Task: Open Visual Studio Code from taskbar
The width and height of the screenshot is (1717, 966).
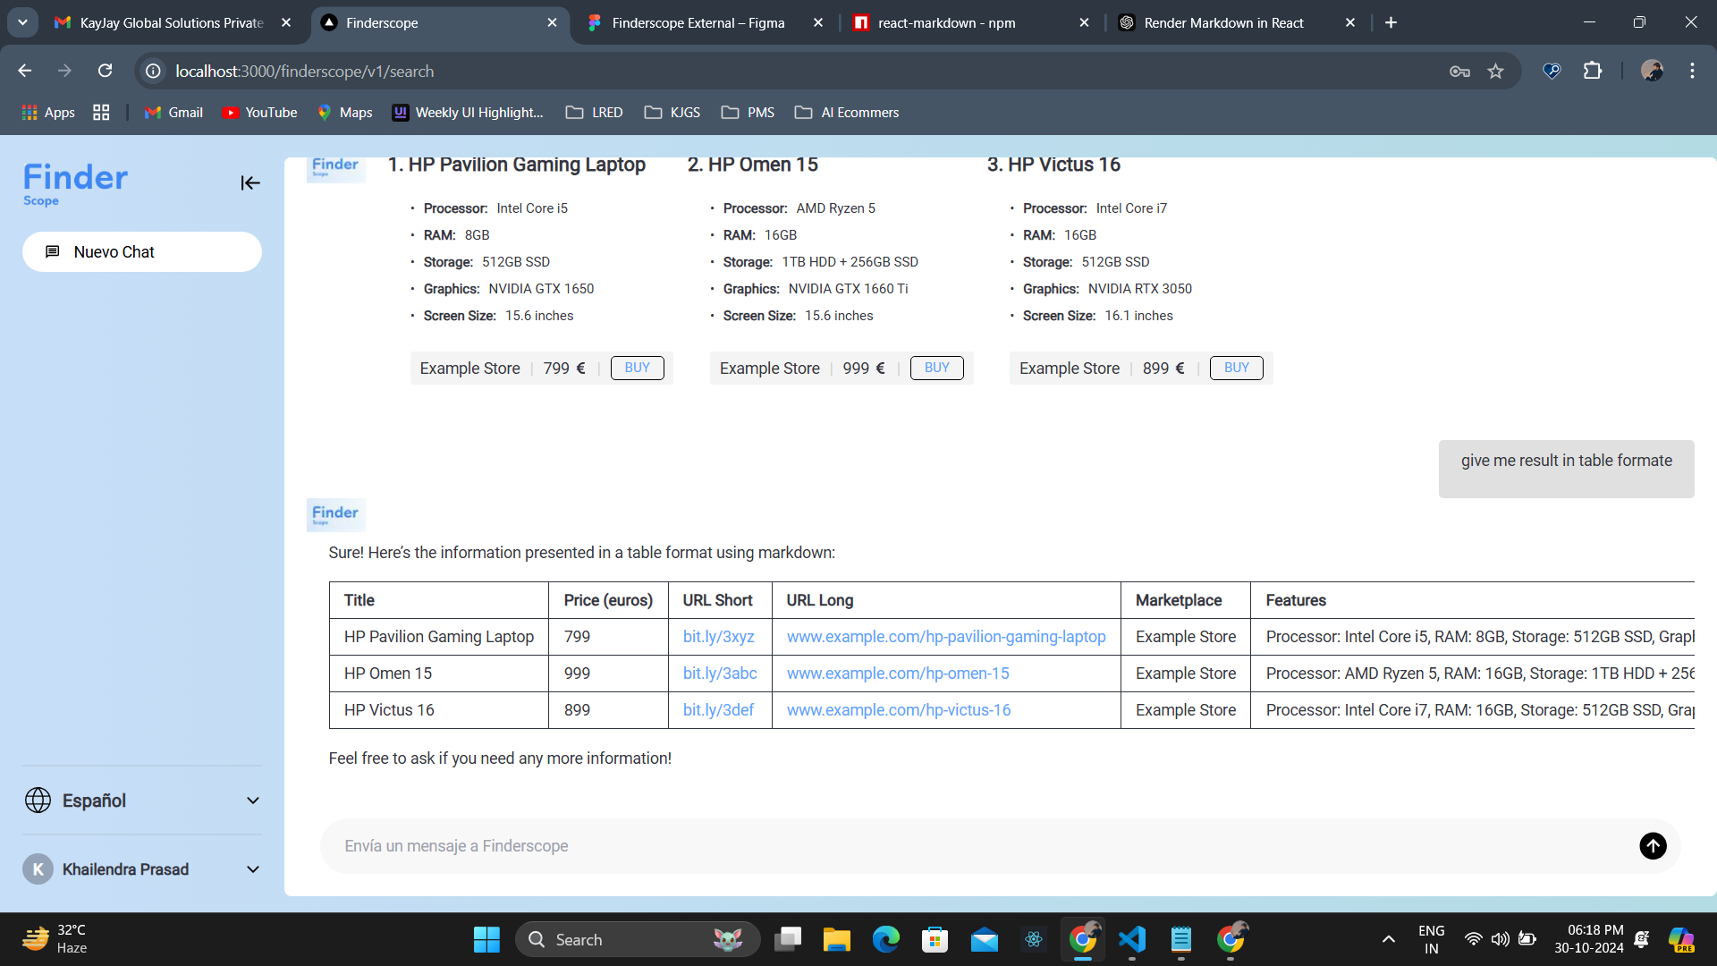Action: (x=1131, y=939)
